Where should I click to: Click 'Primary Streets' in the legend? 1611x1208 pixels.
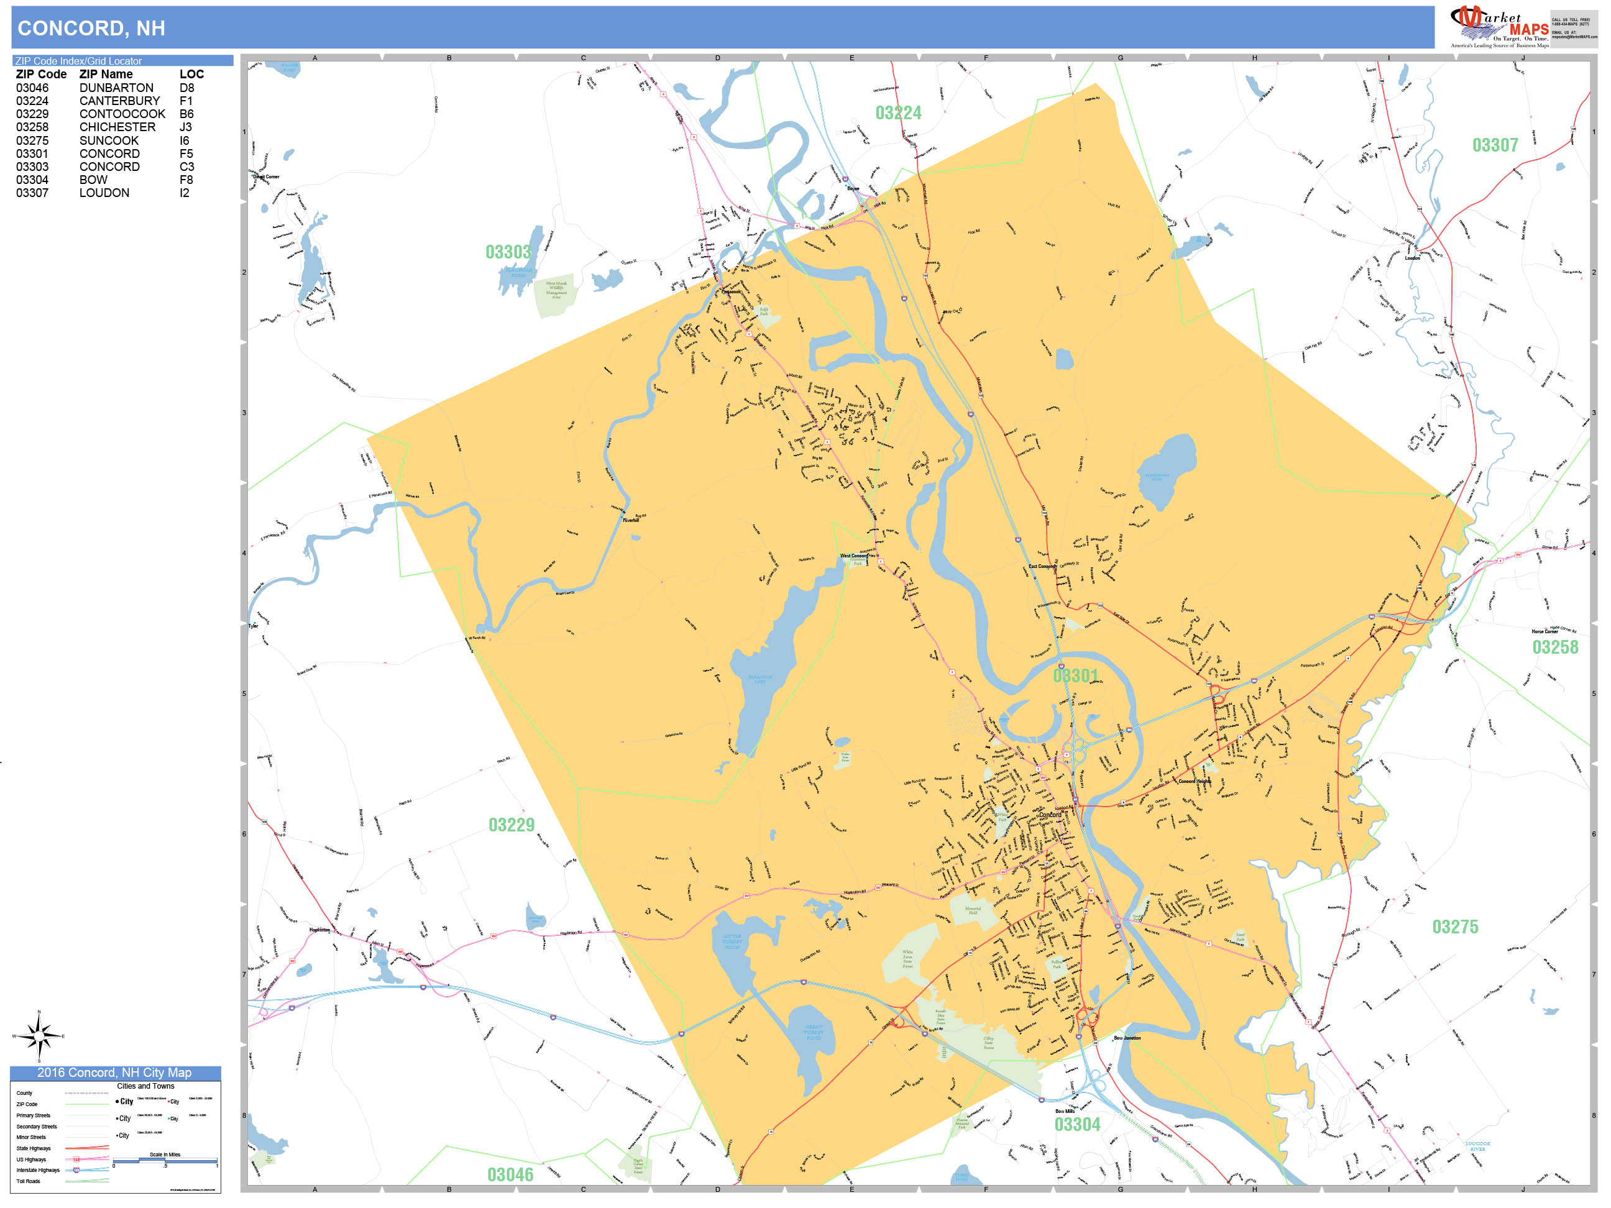[x=34, y=1115]
